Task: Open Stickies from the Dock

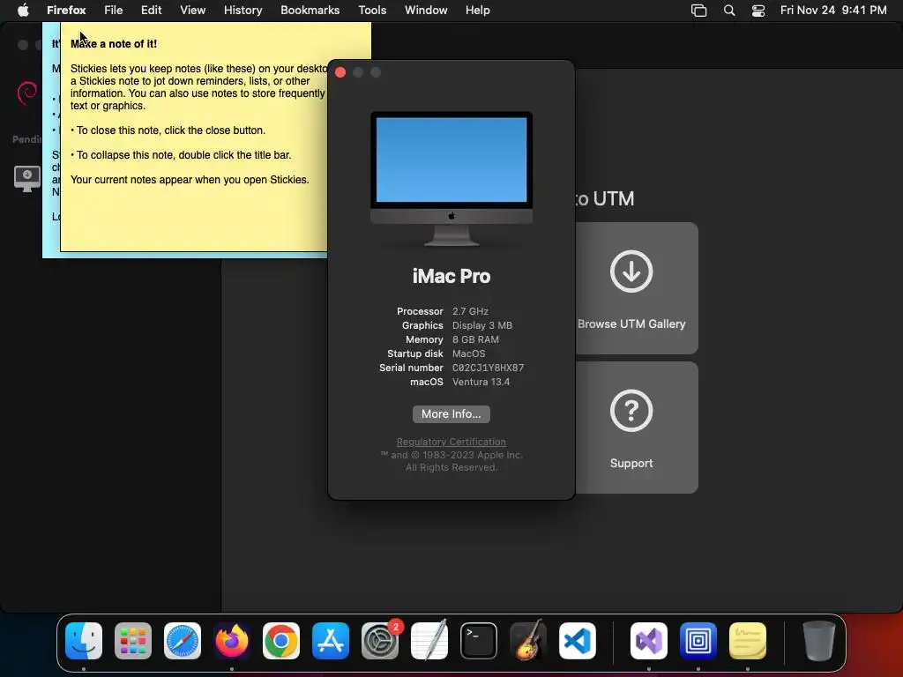Action: point(748,641)
